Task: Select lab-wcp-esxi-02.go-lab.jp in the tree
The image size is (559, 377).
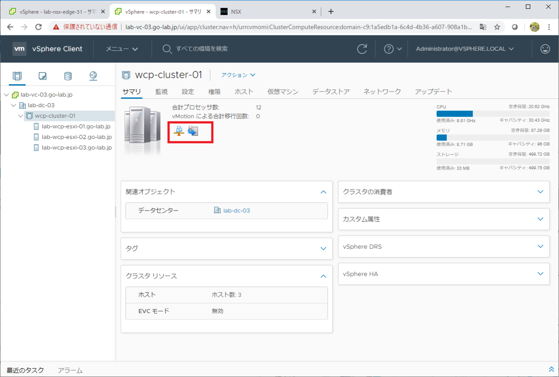Action: 76,137
